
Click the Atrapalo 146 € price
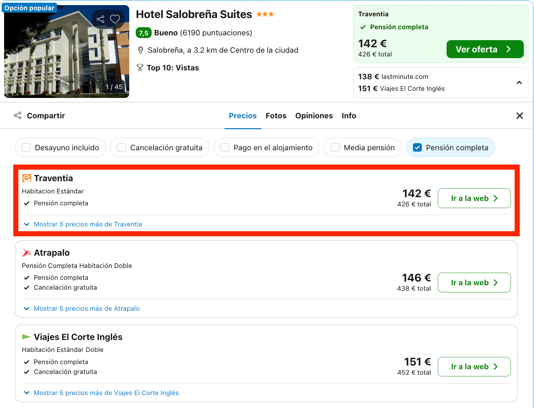click(x=416, y=278)
